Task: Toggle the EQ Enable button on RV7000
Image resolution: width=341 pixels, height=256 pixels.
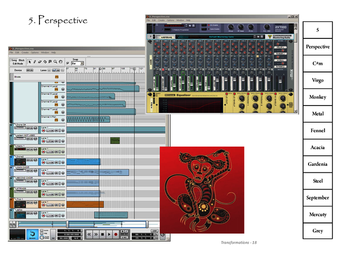Action: [204, 25]
